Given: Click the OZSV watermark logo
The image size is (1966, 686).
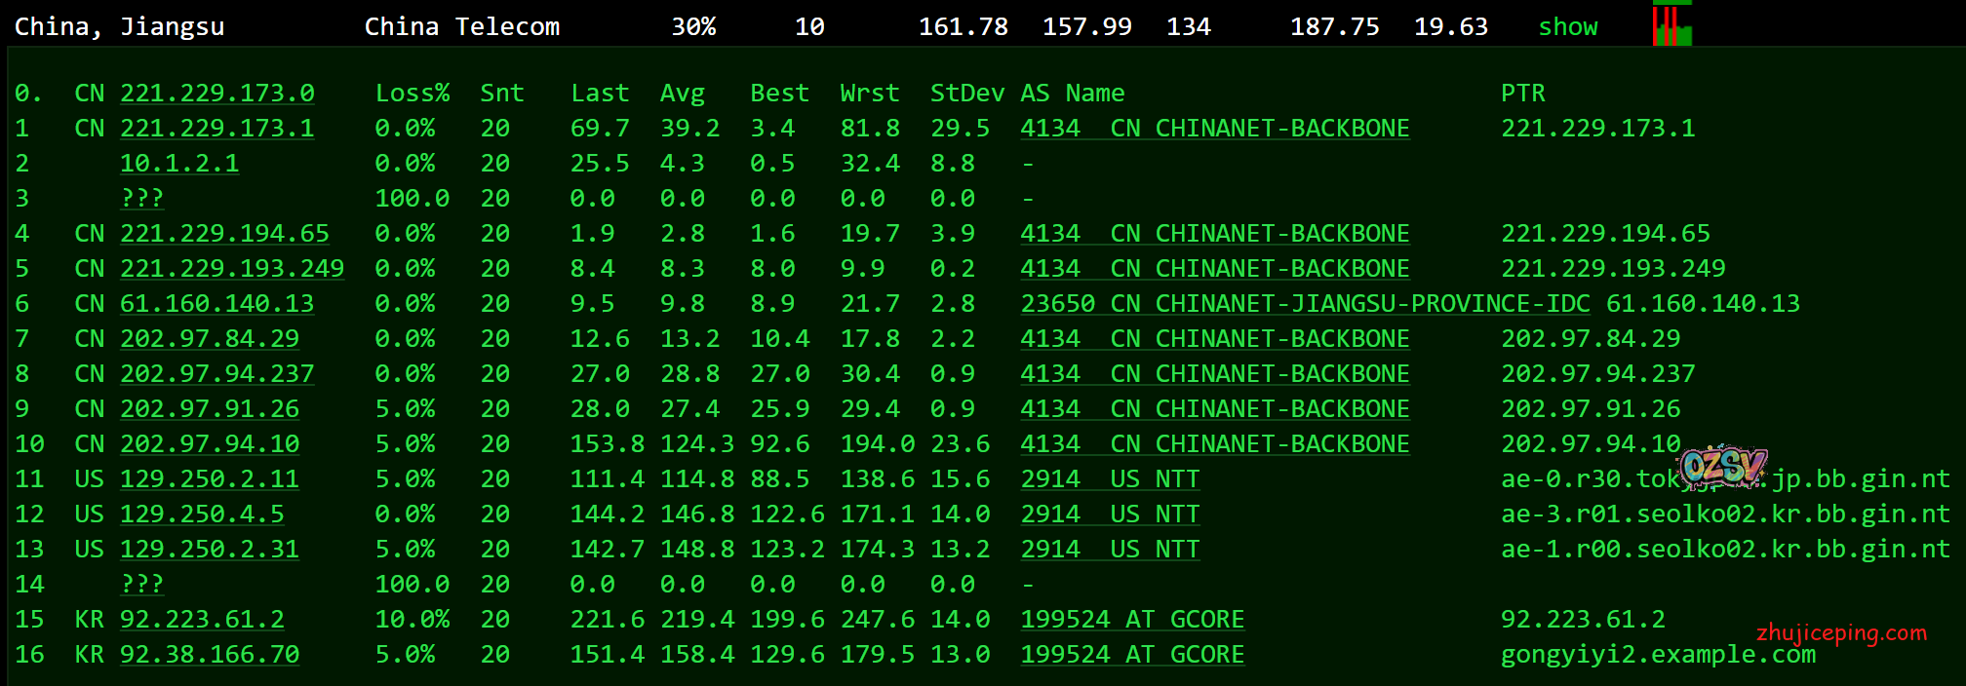Looking at the screenshot, I should (x=1723, y=467).
